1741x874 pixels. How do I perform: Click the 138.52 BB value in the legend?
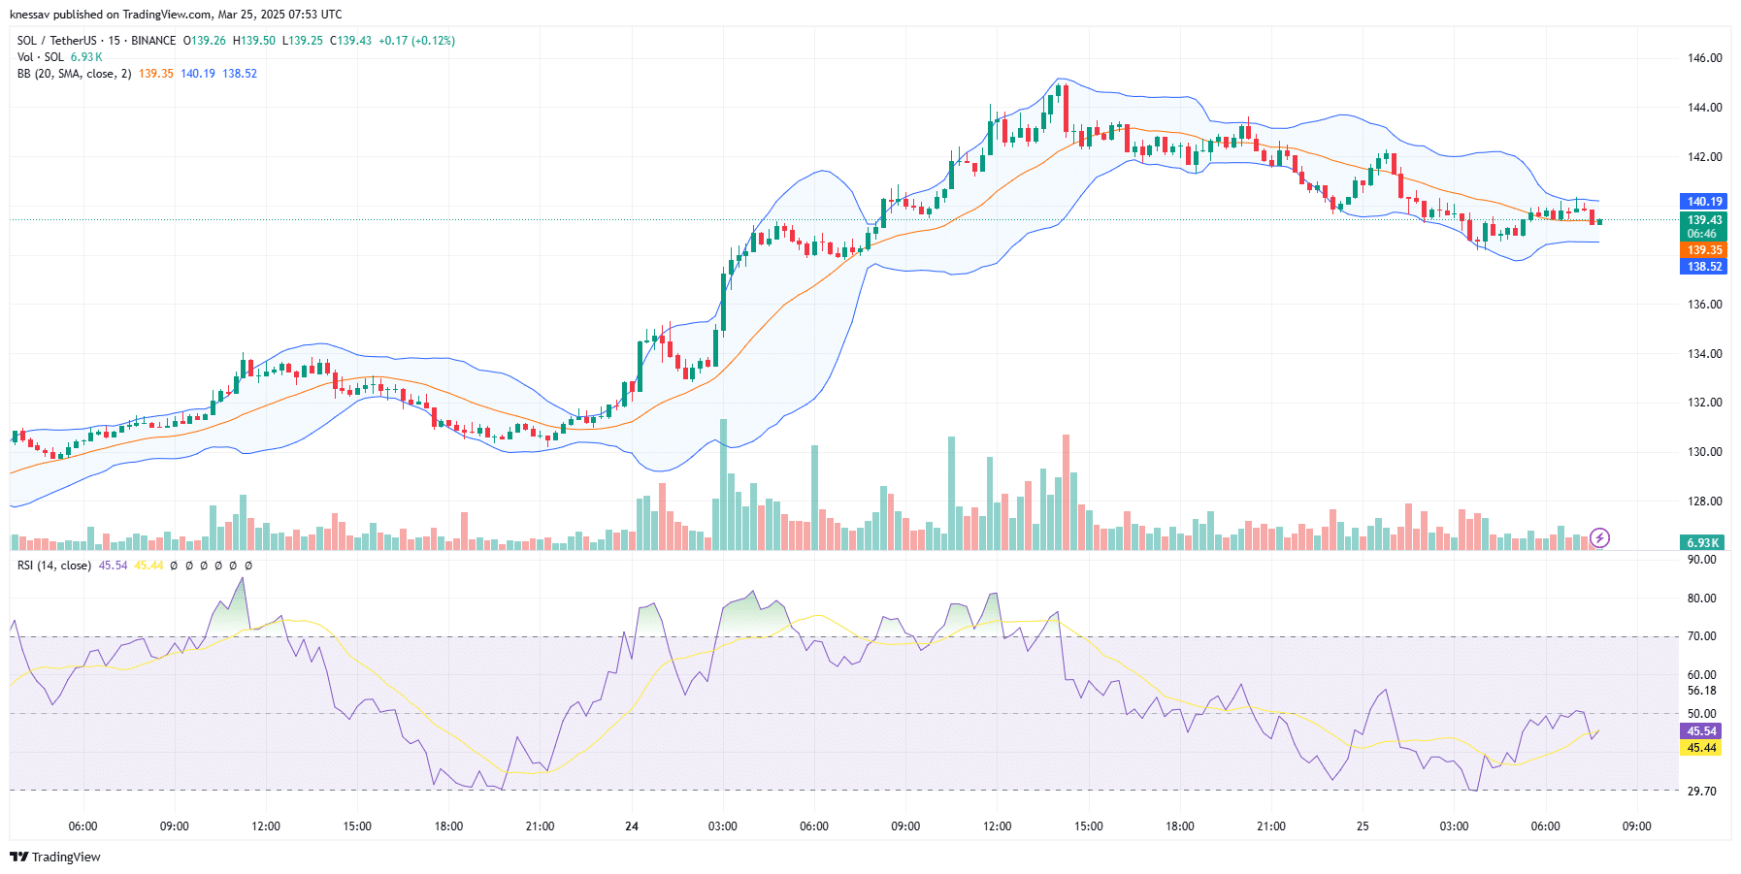(x=240, y=74)
